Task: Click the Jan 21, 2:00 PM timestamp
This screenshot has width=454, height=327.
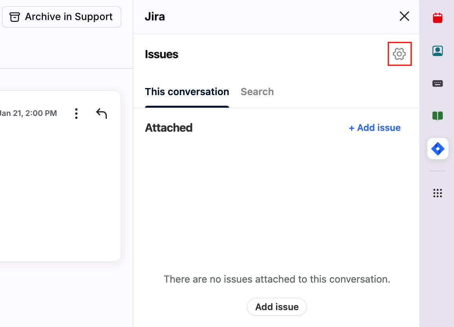Action: pyautogui.click(x=28, y=114)
